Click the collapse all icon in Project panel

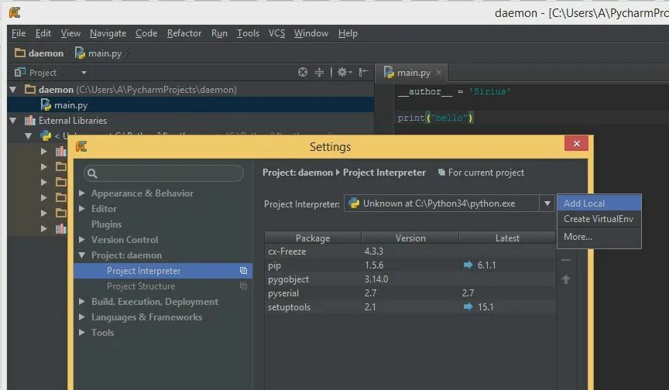pos(319,73)
